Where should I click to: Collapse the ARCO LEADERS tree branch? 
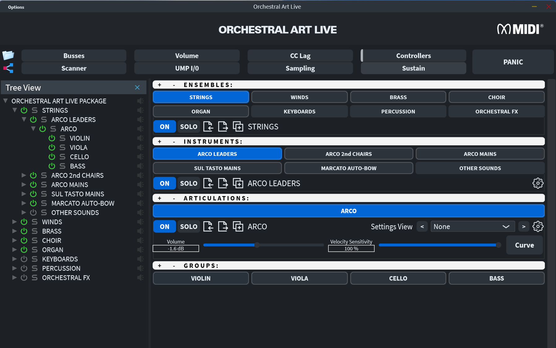click(x=24, y=120)
